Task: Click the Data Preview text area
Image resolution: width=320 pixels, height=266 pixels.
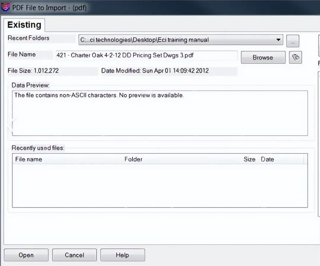Action: pyautogui.click(x=160, y=113)
